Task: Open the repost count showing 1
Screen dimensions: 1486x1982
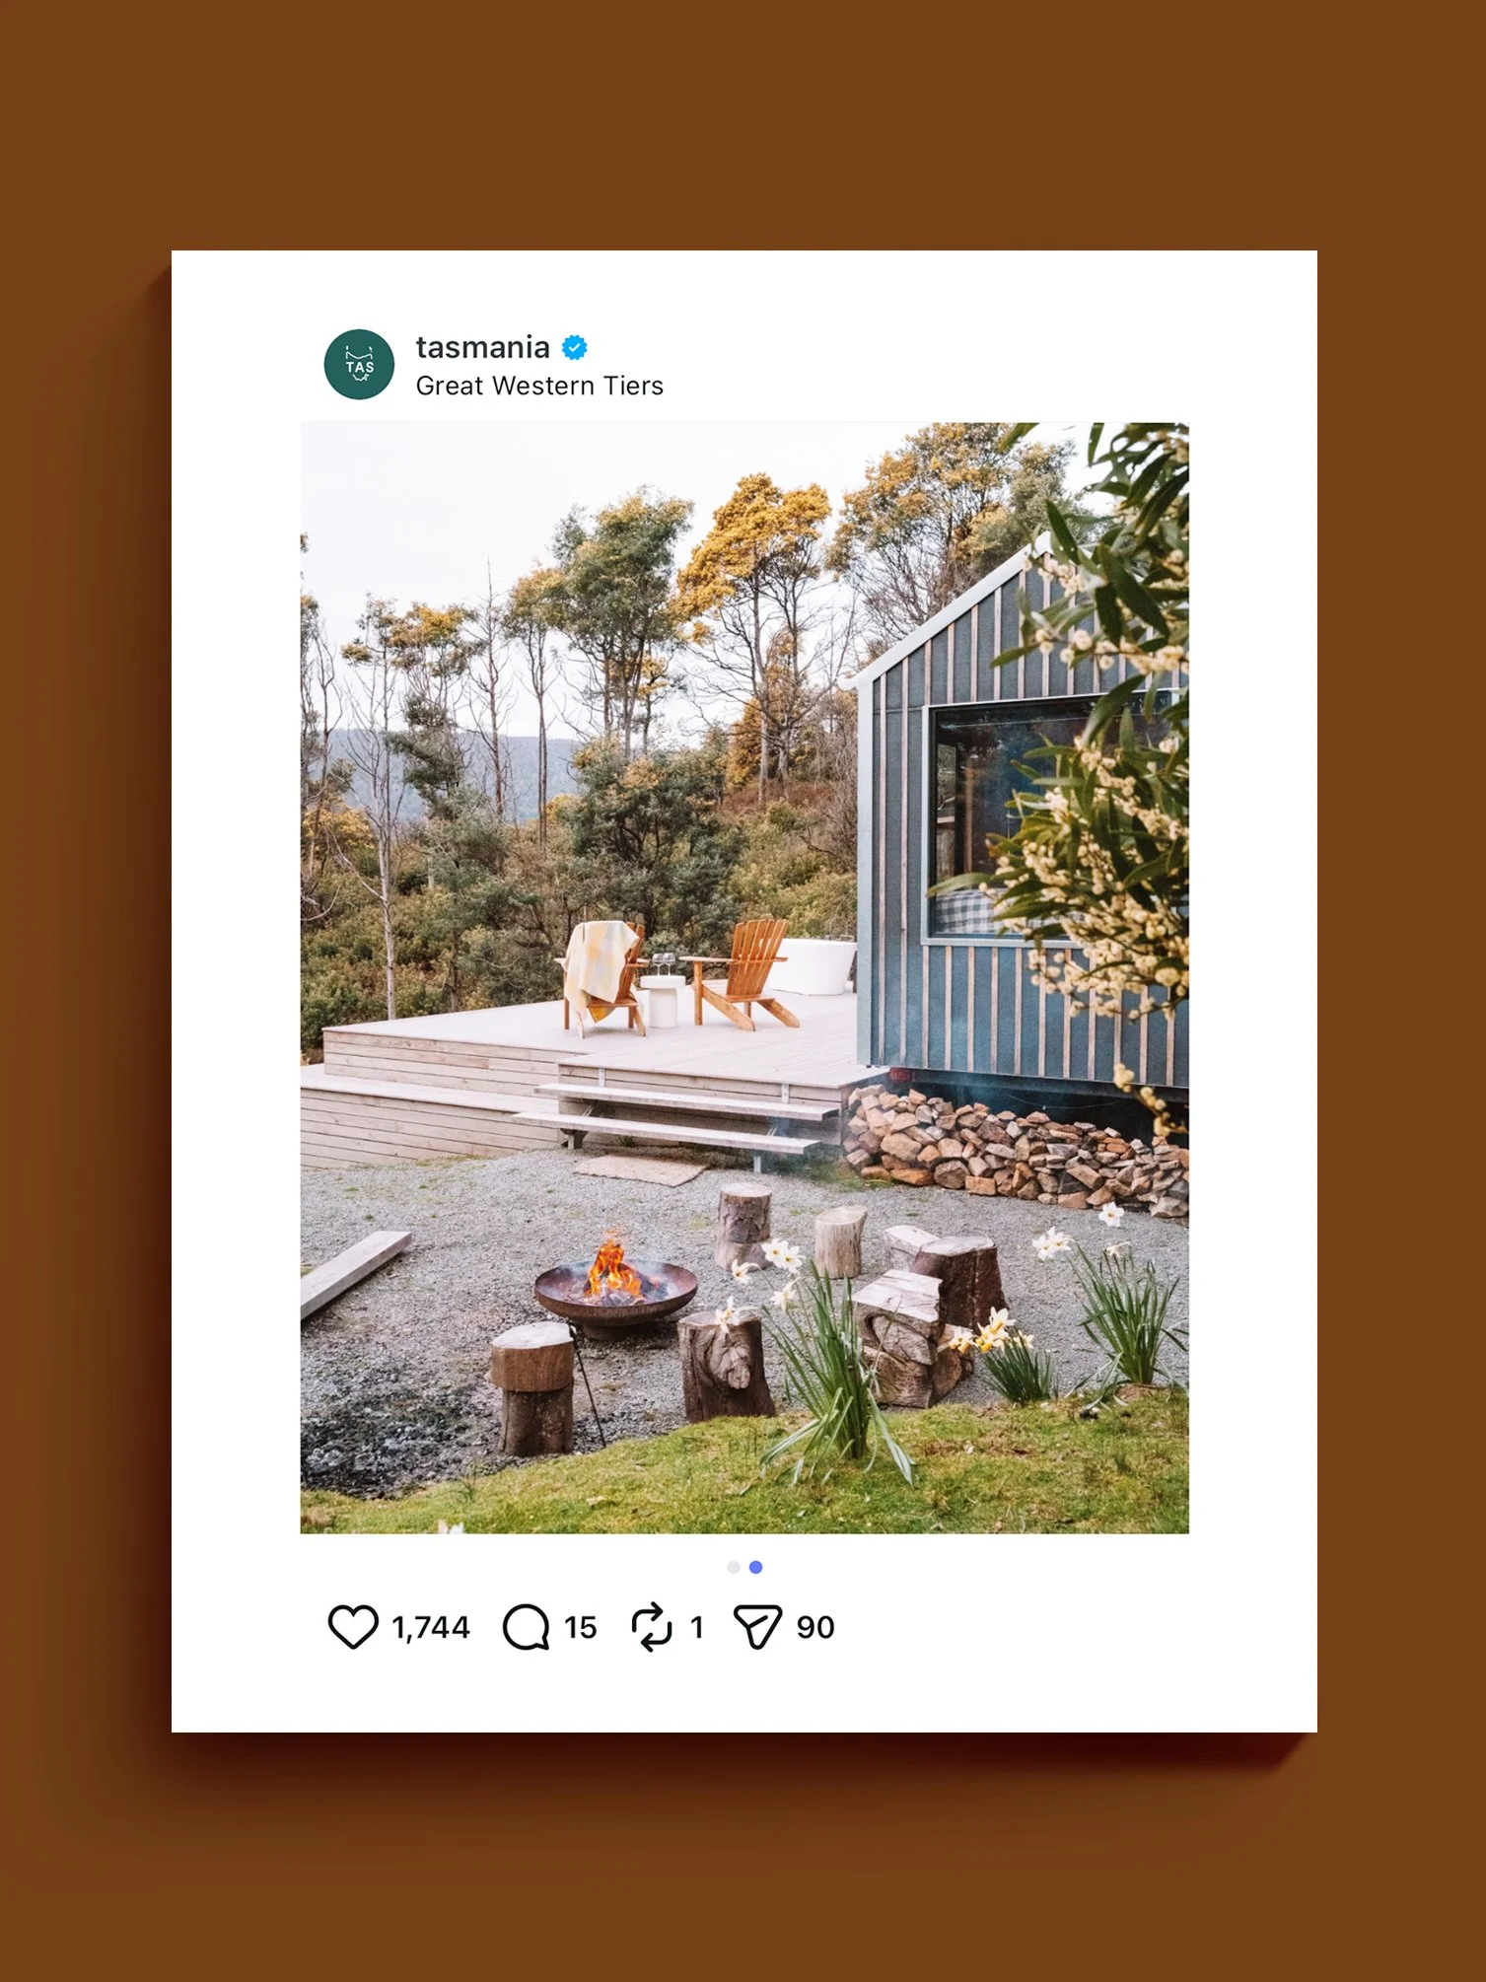Action: [697, 1627]
